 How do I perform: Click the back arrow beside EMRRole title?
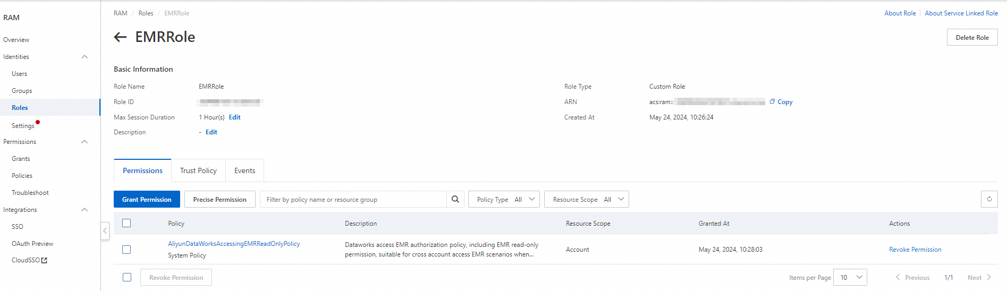pos(120,37)
